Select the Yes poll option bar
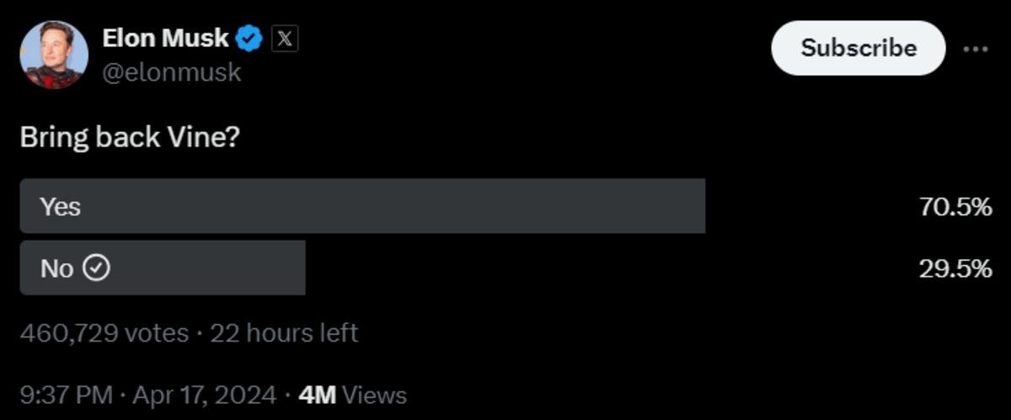 coord(362,206)
